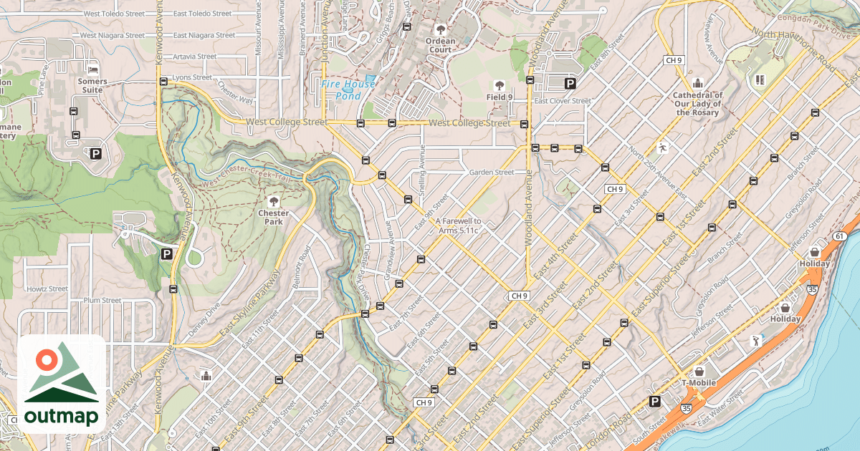
Task: Select the A Farewell to Arms 5.11c label
Action: point(457,225)
